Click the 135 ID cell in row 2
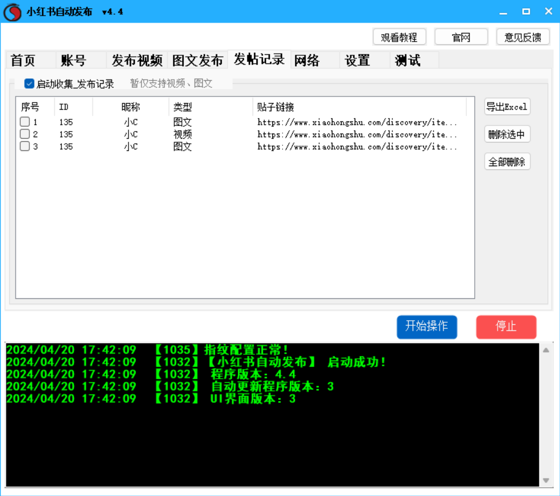 [x=66, y=134]
